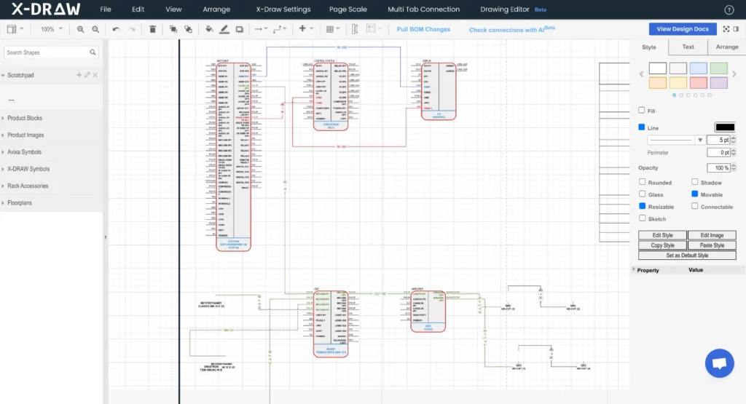Click the Redo arrow icon
The height and width of the screenshot is (404, 746).
(132, 29)
